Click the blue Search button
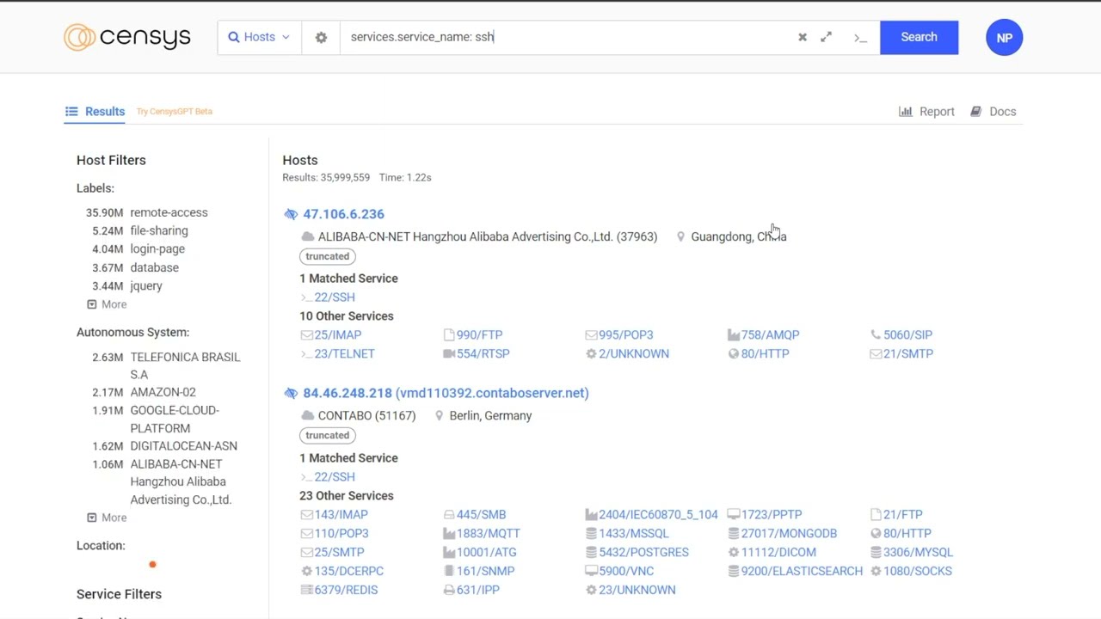 (x=919, y=37)
